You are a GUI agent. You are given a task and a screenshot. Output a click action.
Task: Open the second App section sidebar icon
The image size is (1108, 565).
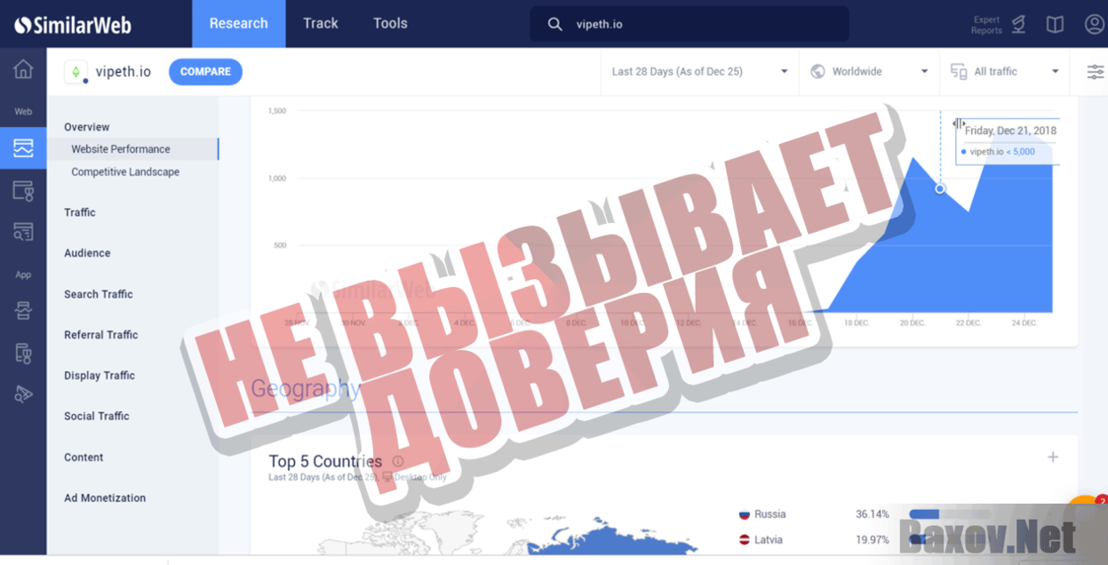point(23,354)
